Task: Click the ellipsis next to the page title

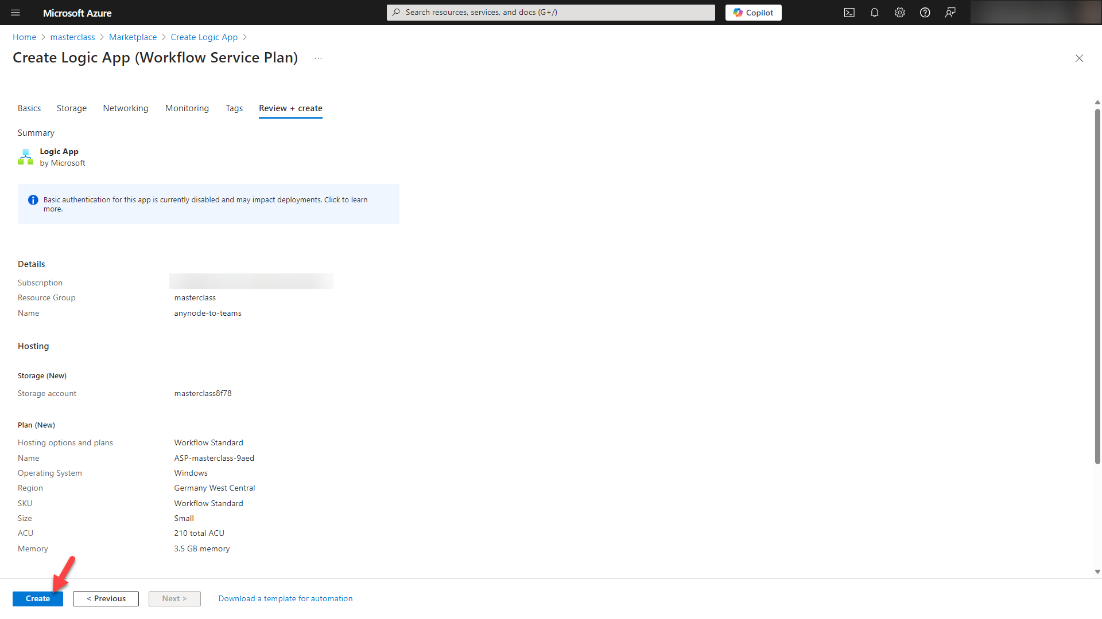Action: coord(318,58)
